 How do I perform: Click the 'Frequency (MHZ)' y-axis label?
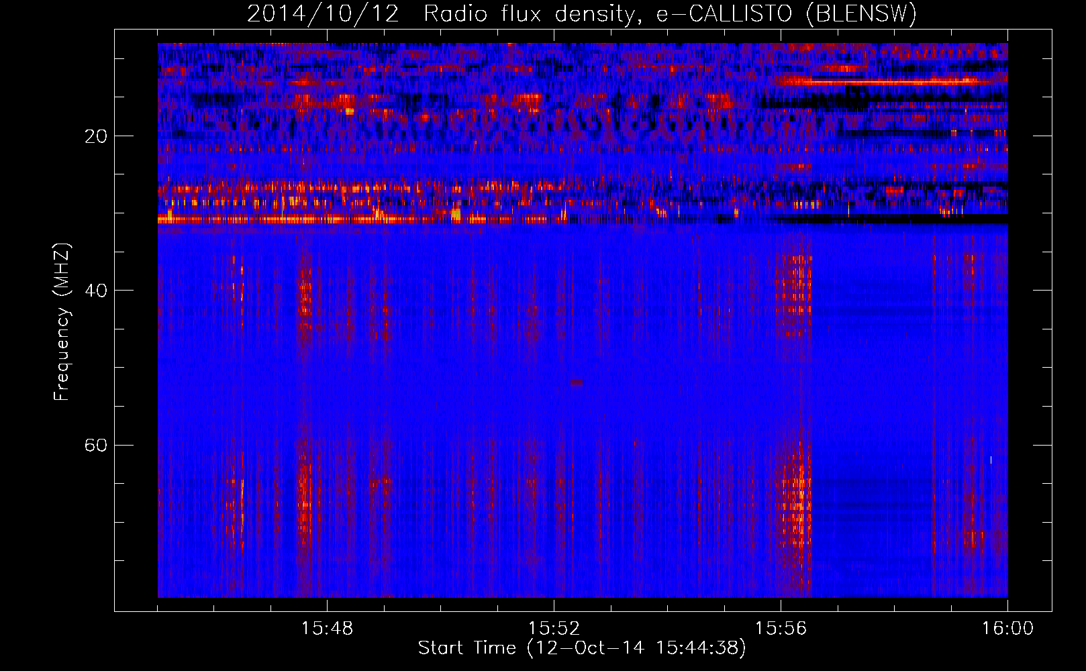62,322
